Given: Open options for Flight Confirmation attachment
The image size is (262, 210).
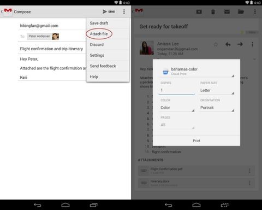Looking at the screenshot, I should point(249,171).
